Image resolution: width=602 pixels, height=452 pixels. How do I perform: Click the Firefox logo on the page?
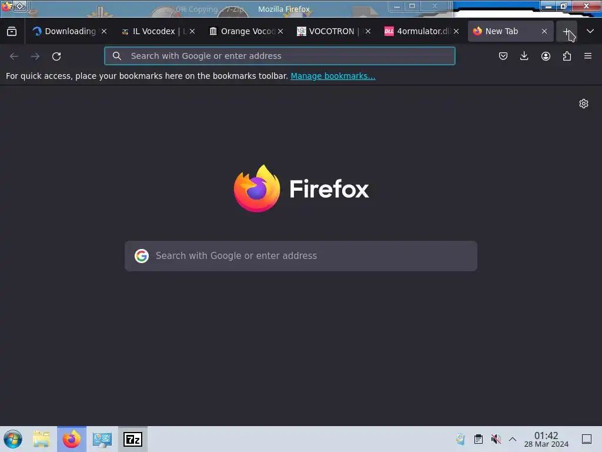(301, 188)
